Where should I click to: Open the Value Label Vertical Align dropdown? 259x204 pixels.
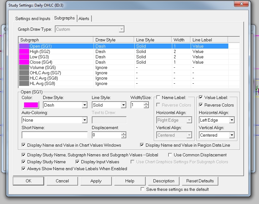(x=232, y=135)
